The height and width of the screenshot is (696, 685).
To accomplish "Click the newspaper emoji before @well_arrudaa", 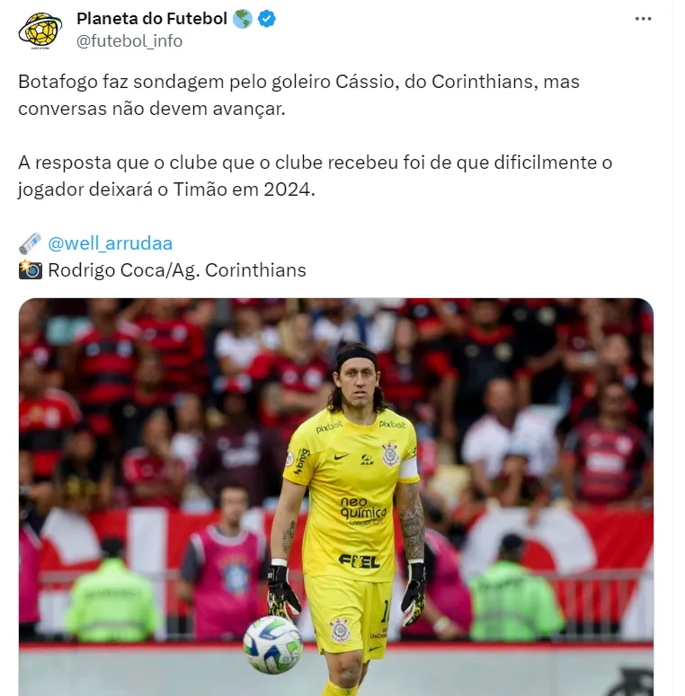I will point(31,243).
